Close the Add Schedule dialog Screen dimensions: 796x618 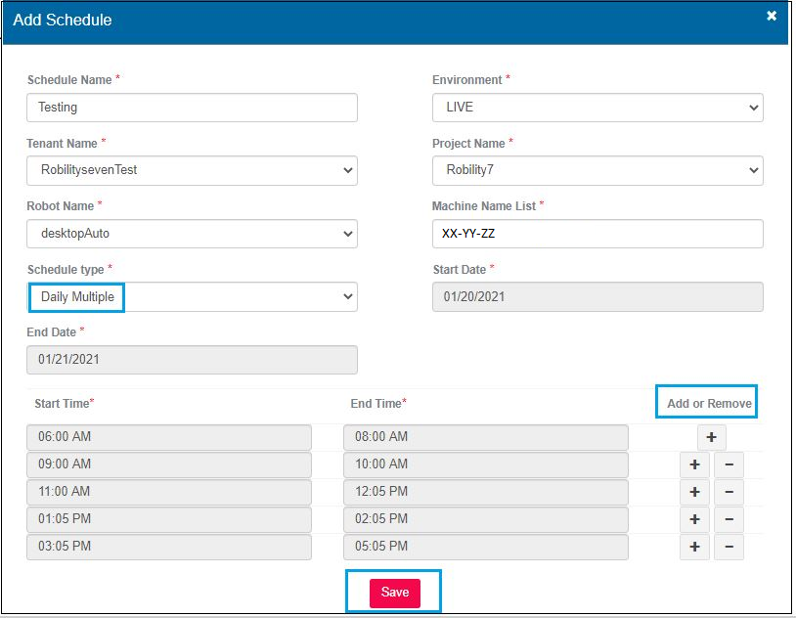[x=772, y=17]
